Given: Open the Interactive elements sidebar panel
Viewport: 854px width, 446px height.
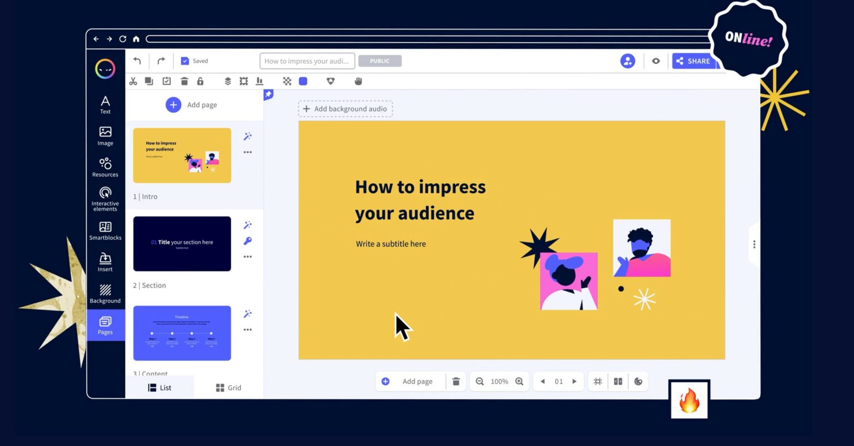Looking at the screenshot, I should point(105,199).
